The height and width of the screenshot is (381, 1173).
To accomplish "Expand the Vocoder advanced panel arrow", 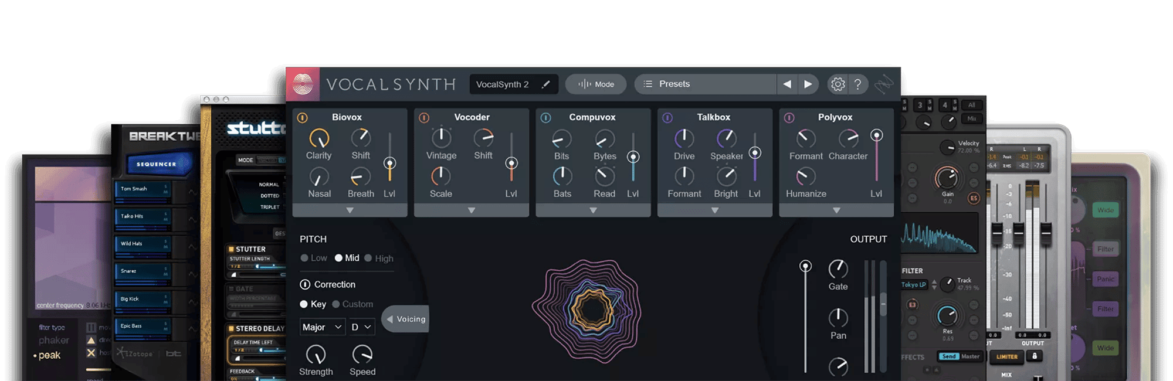I will pos(472,210).
